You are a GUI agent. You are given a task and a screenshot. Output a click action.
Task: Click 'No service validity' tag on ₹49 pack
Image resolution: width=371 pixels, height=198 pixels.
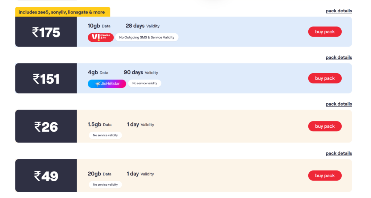[x=105, y=185]
